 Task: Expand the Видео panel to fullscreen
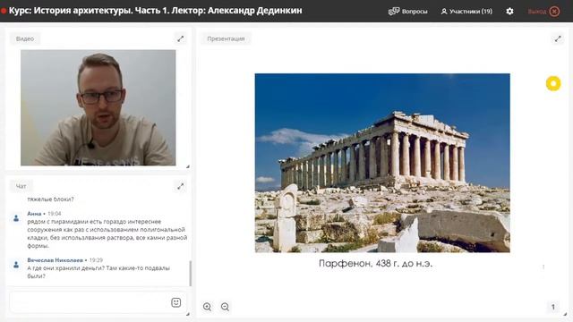[181, 38]
